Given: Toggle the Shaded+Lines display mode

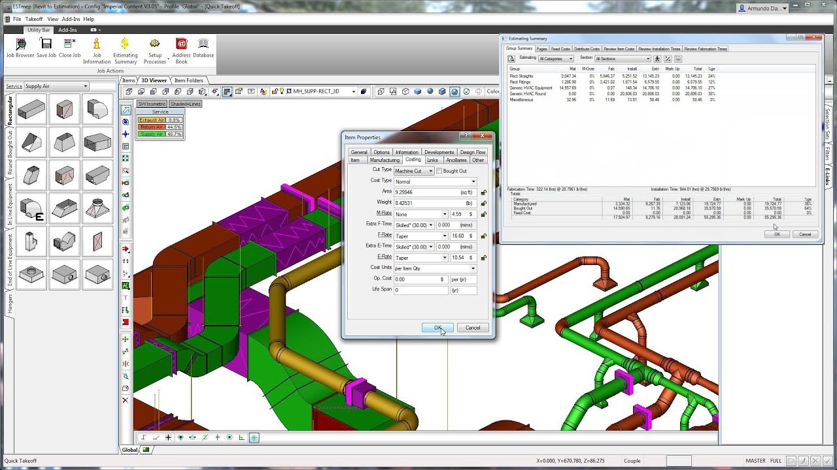Looking at the screenshot, I should point(185,103).
